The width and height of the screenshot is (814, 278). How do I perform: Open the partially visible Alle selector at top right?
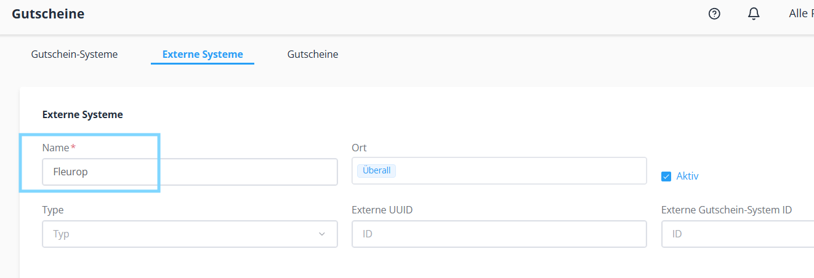(801, 14)
